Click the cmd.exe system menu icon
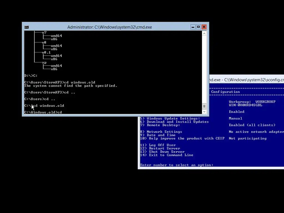 (26, 27)
